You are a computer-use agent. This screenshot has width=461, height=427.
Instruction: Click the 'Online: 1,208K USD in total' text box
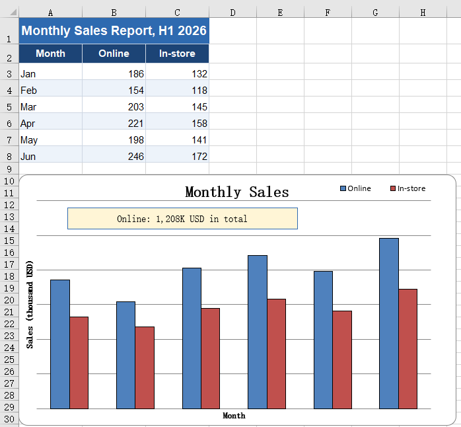click(x=182, y=218)
